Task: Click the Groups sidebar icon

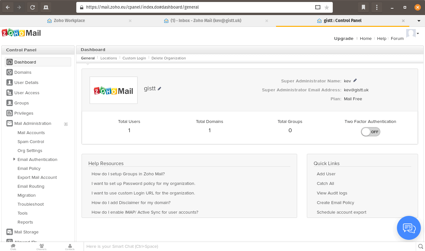Action: pyautogui.click(x=9, y=103)
